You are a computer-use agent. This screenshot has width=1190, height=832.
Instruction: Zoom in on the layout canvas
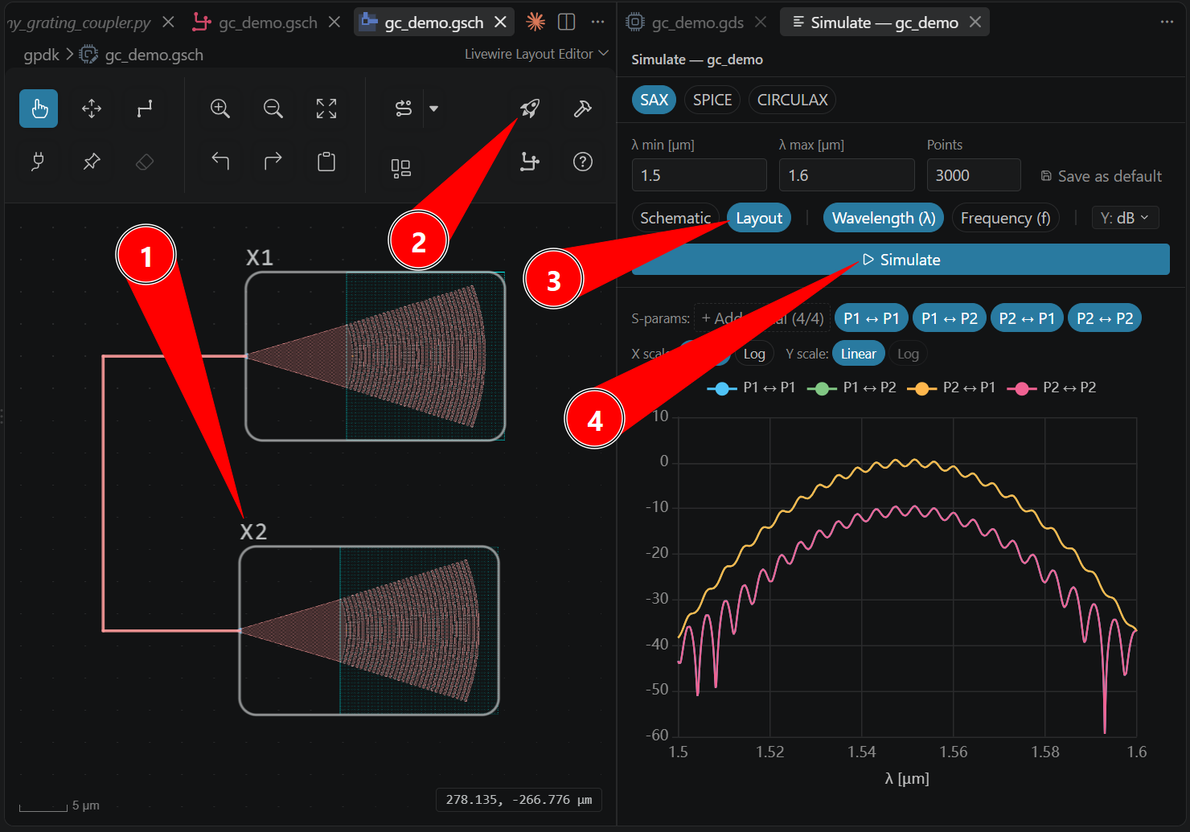click(x=220, y=109)
